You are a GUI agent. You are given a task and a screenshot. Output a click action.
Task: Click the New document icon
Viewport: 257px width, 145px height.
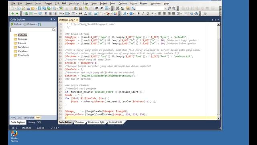pyautogui.click(x=12, y=8)
